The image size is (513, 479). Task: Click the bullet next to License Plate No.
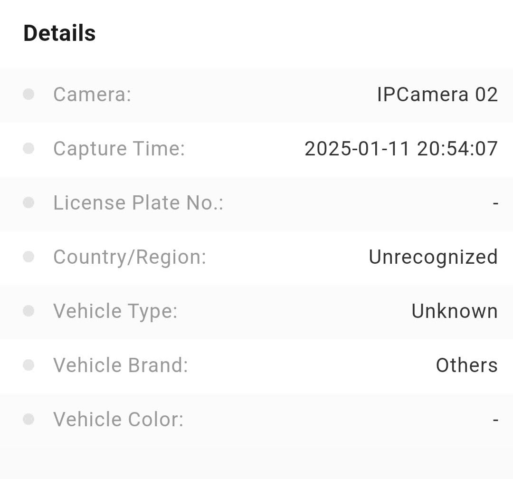[28, 202]
